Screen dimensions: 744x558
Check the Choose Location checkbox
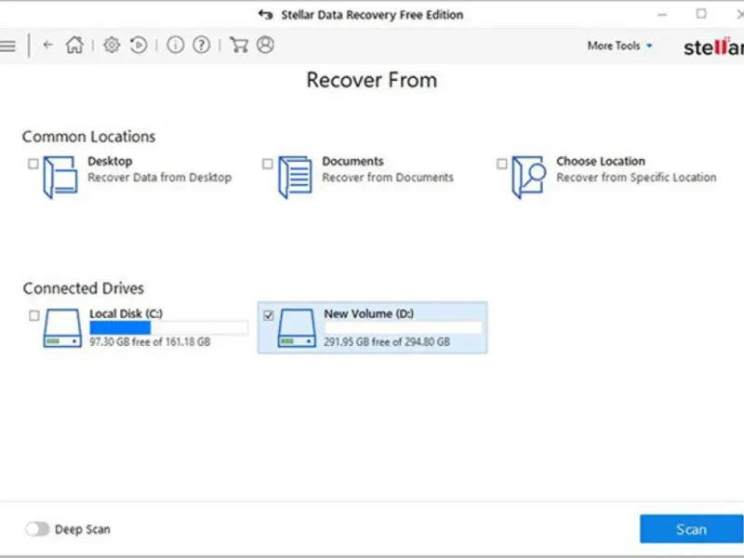coord(501,165)
